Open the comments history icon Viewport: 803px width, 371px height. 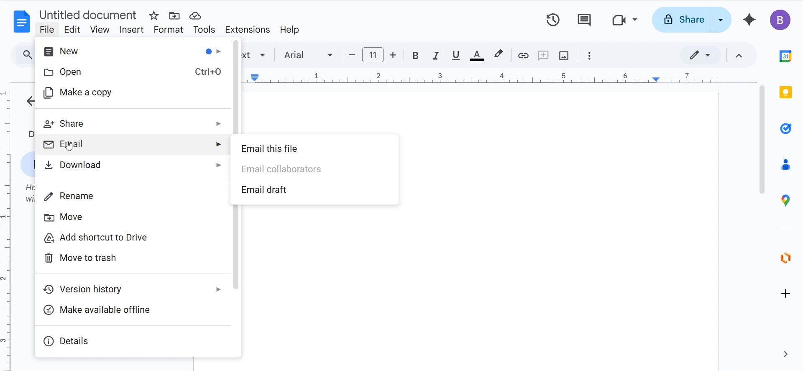pos(584,20)
